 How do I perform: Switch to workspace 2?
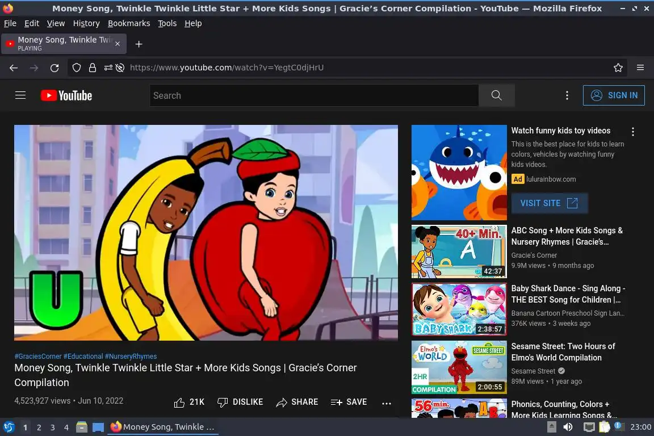pyautogui.click(x=39, y=427)
